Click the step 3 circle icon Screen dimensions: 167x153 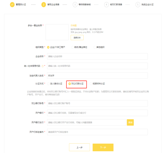coord(75,5)
